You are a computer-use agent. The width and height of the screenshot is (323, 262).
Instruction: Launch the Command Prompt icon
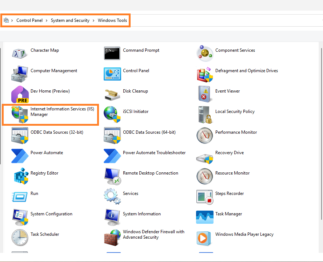112,53
